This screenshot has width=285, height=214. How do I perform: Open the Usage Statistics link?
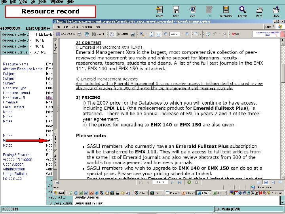pos(15,174)
